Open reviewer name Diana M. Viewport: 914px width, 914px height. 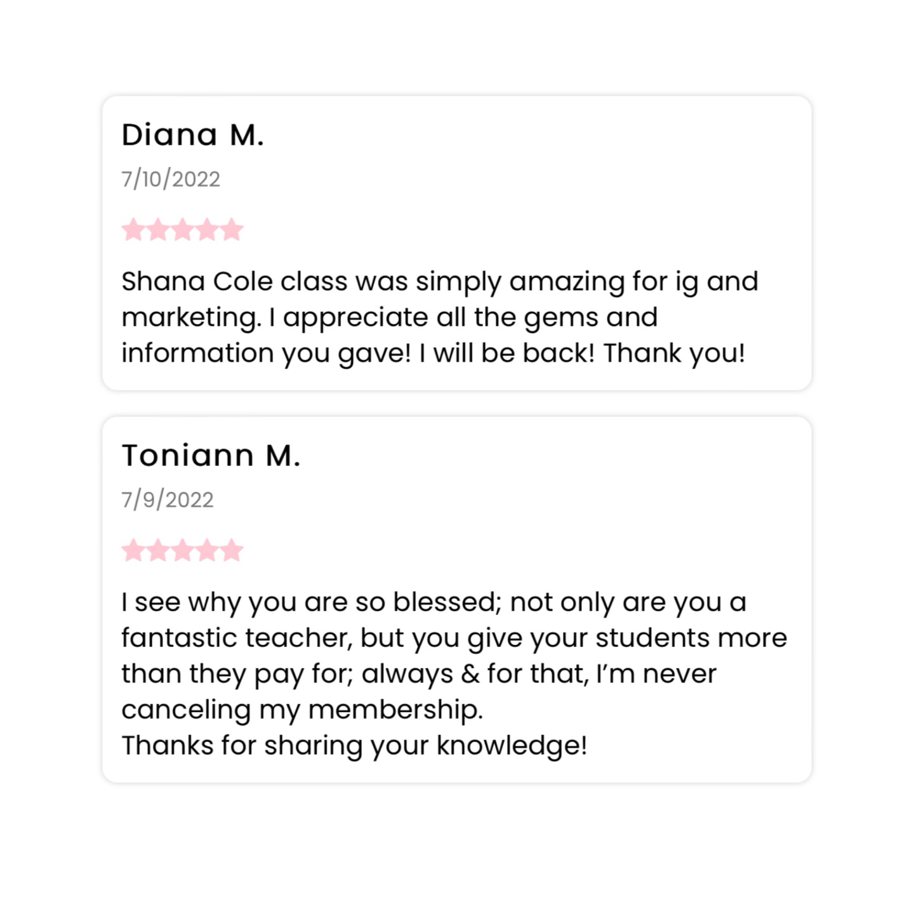click(192, 135)
